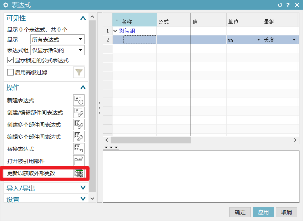
Task: Click the reset dialog icon in title bar
Action: [x=279, y=5]
